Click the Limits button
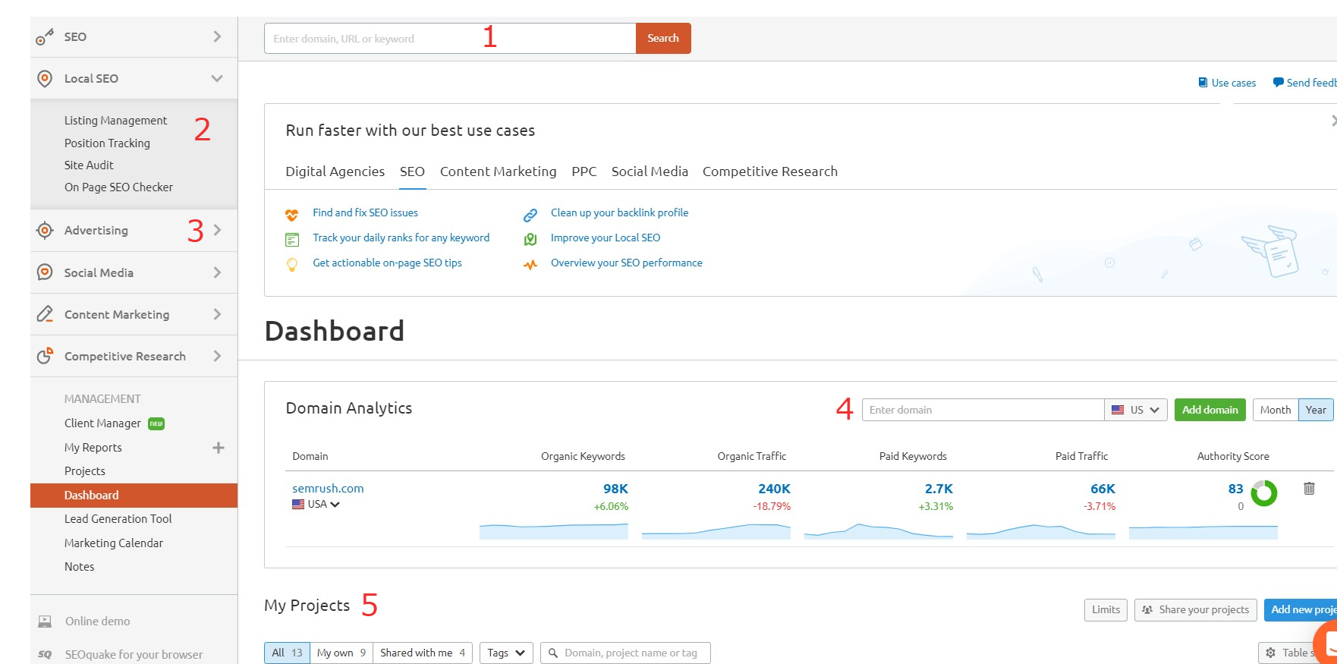This screenshot has height=664, width=1337. [x=1106, y=609]
